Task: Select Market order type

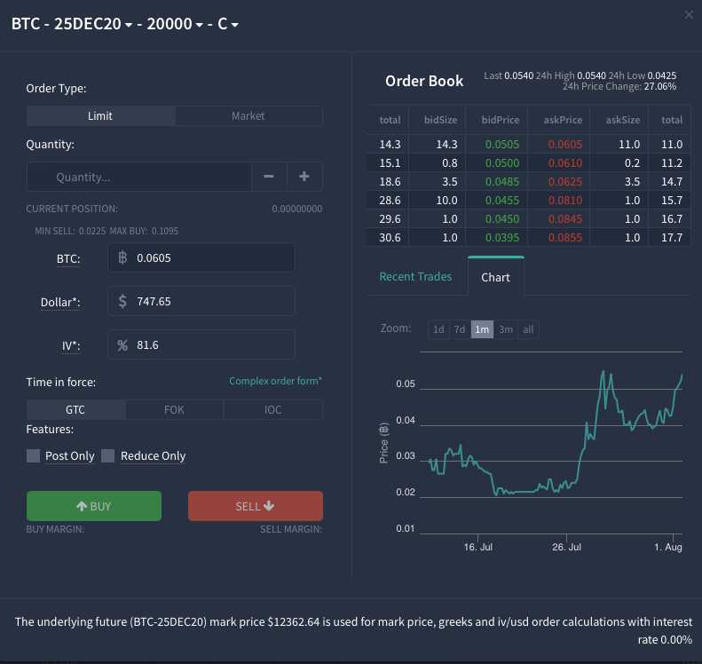Action: pos(248,116)
